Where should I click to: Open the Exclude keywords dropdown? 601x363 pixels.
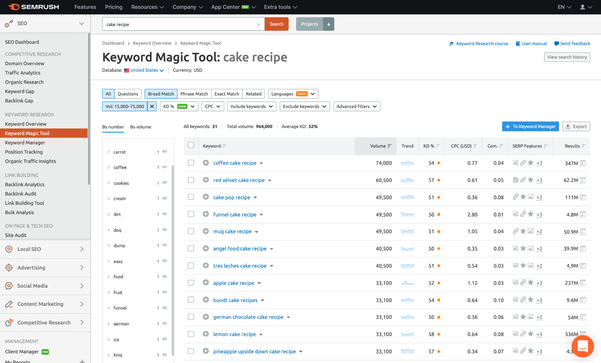tap(305, 106)
